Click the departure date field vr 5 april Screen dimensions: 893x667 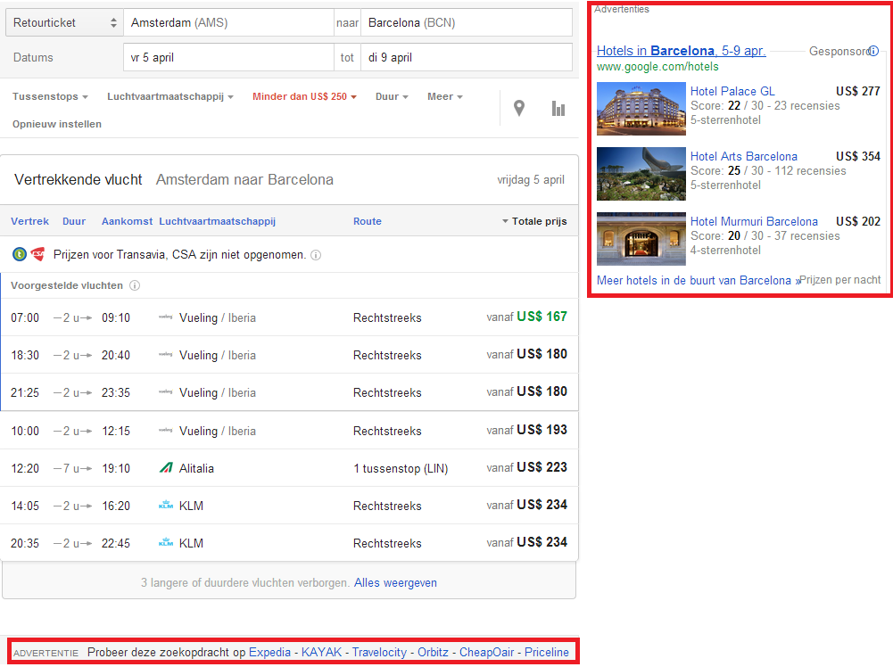click(227, 58)
